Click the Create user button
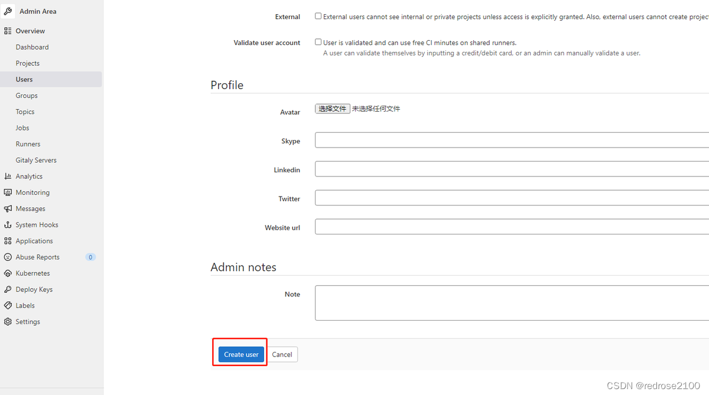 [x=240, y=354]
